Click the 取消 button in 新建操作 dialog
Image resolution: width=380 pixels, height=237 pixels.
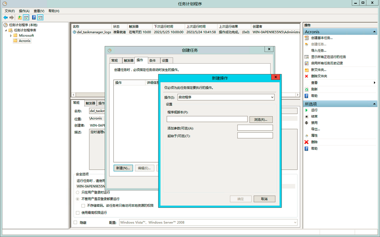click(x=265, y=199)
